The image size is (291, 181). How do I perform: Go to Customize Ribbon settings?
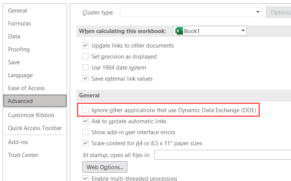[x=31, y=115]
